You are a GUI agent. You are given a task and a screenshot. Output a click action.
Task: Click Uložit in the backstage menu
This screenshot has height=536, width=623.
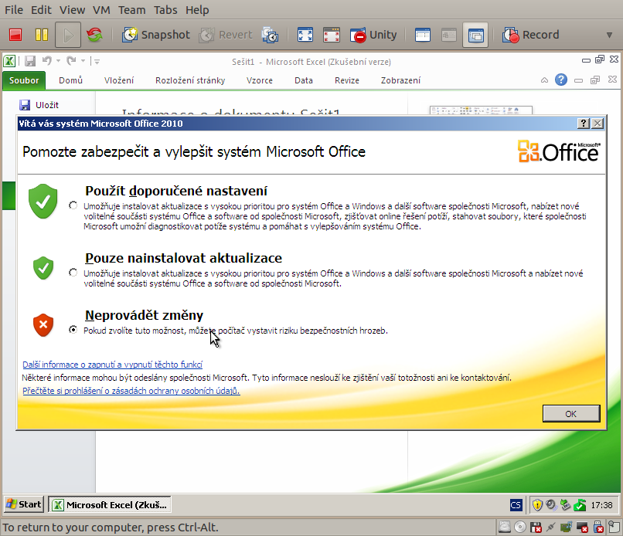click(x=39, y=105)
